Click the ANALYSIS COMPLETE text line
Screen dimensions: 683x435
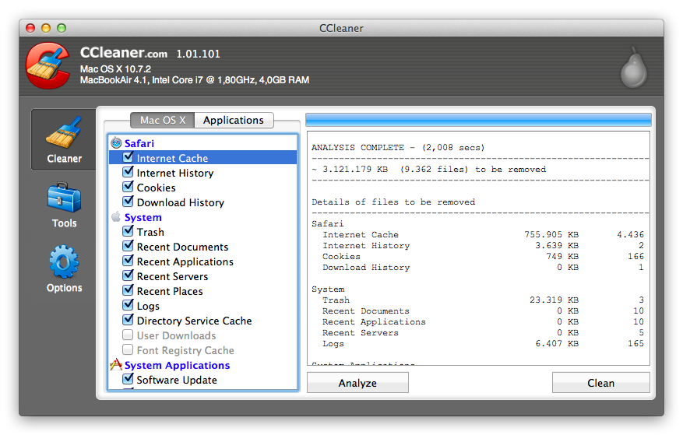coord(398,148)
